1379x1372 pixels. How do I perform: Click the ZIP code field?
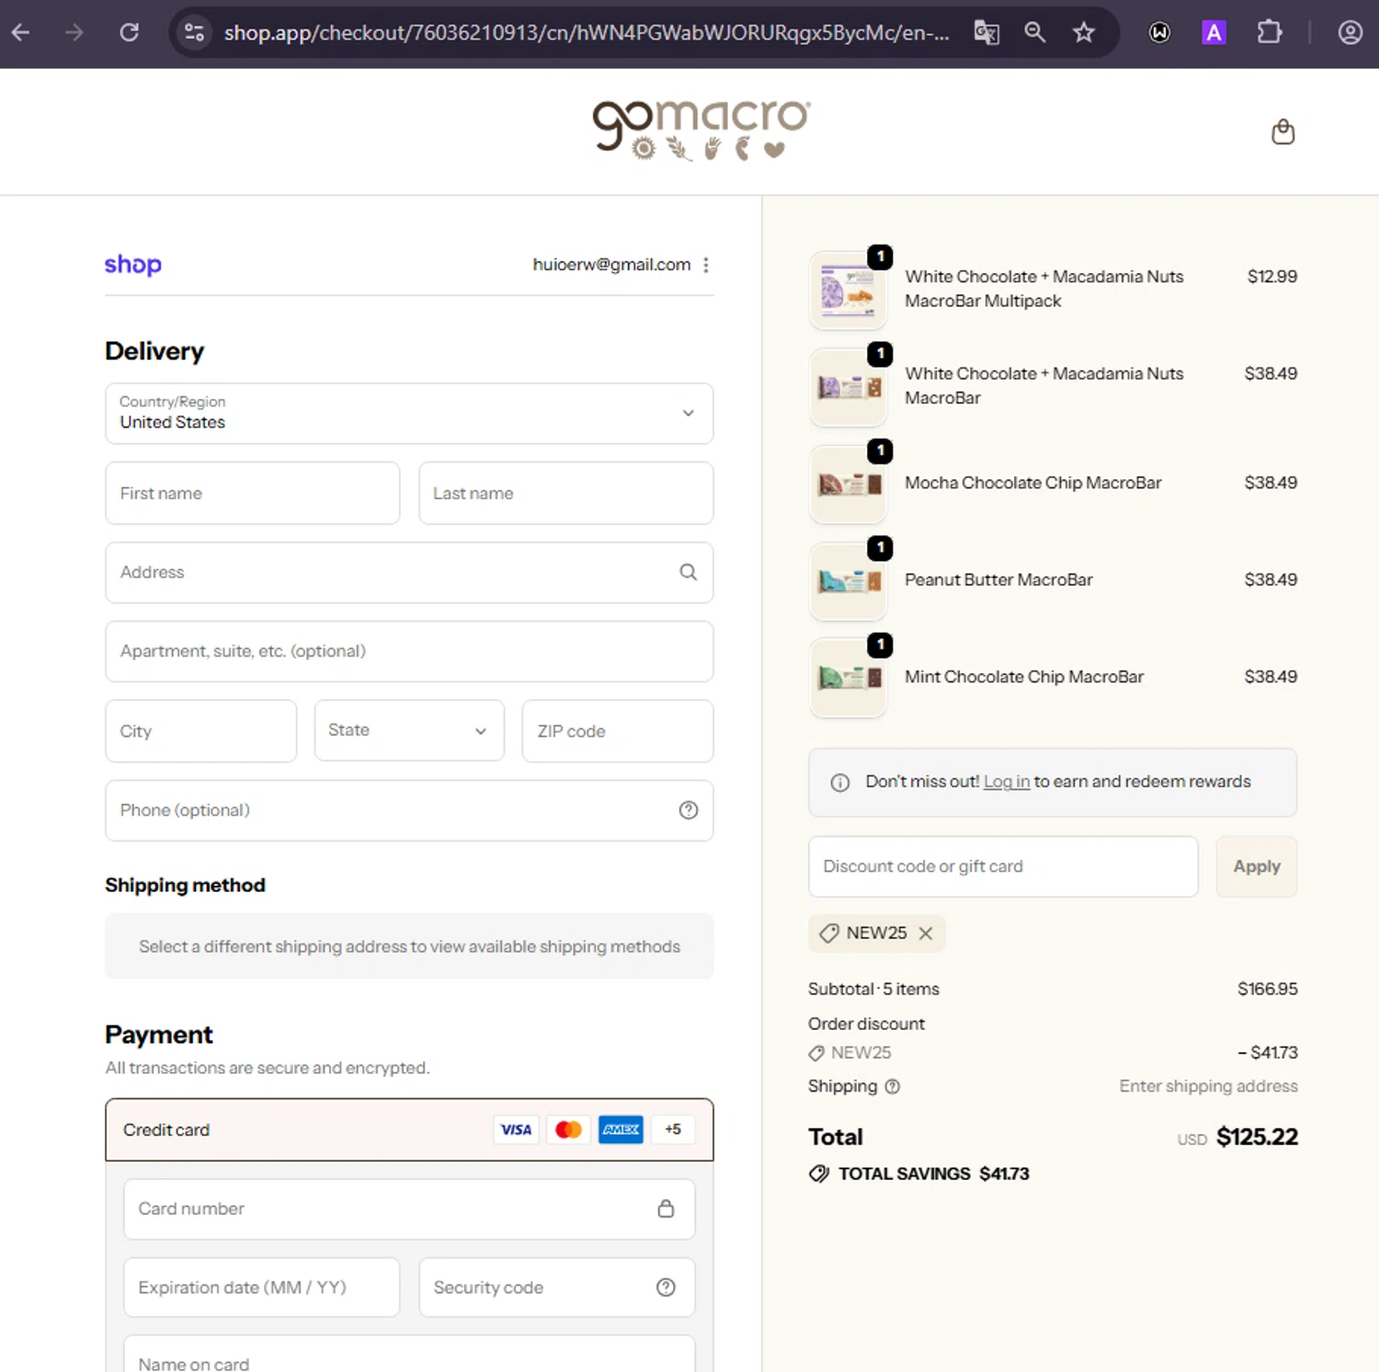point(618,731)
